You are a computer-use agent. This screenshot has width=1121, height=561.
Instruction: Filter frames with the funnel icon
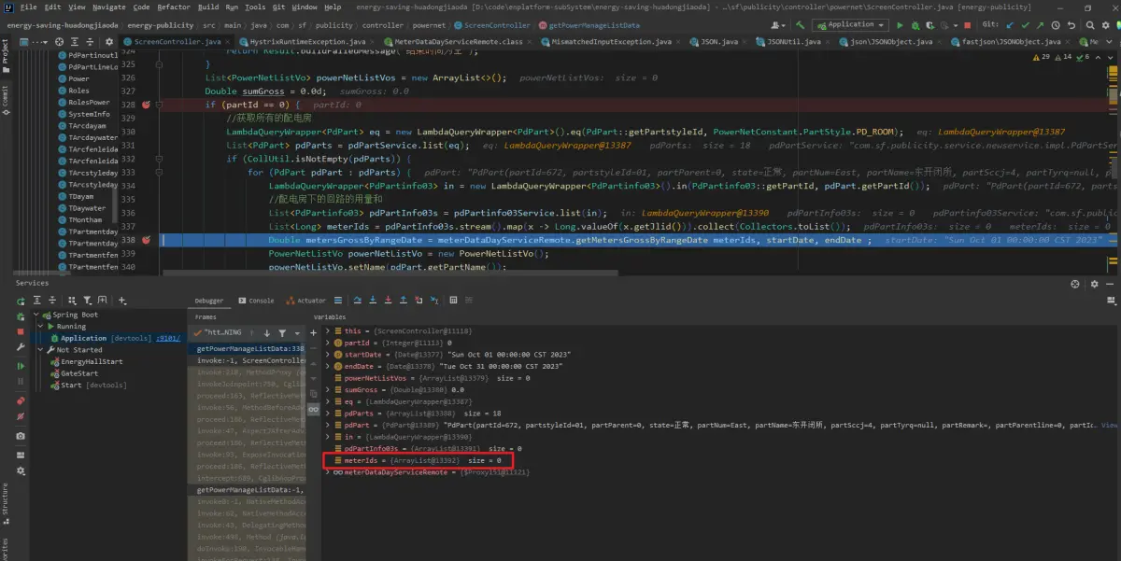[x=280, y=332]
